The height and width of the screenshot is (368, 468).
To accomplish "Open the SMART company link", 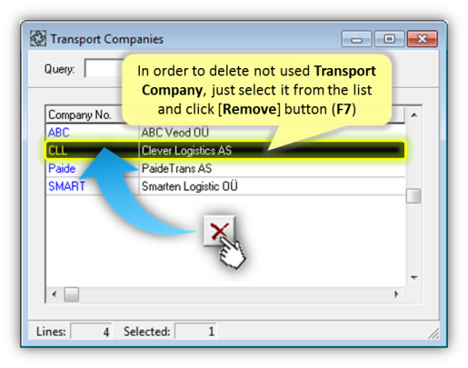I will point(66,186).
